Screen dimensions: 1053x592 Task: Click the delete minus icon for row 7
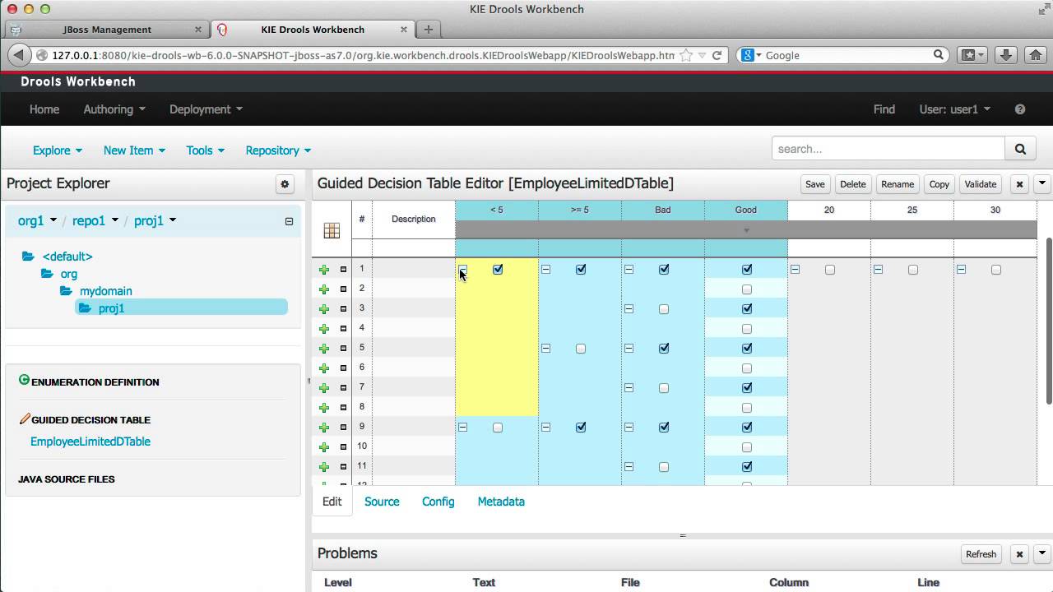[x=344, y=388]
